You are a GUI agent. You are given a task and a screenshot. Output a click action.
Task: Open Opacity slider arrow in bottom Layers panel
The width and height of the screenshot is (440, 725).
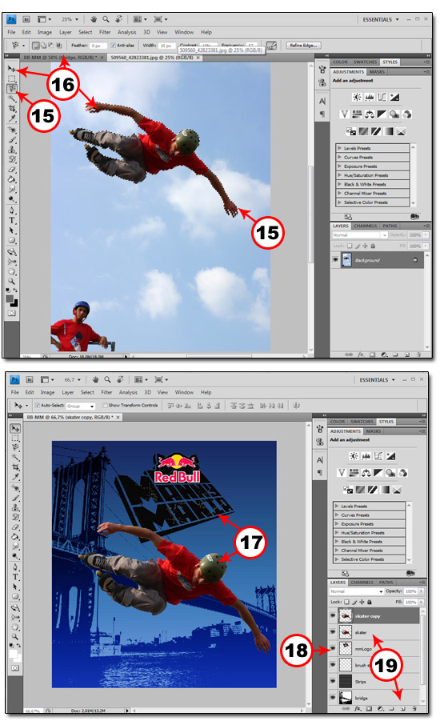[x=421, y=591]
